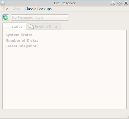Maximize the Life Preserver window

tap(119, 3)
